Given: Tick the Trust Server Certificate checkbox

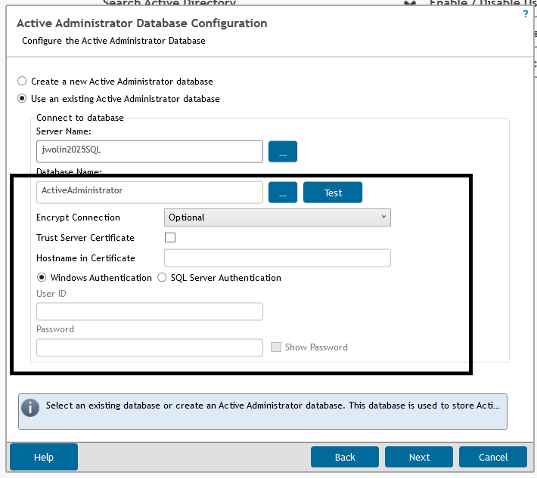Looking at the screenshot, I should pos(170,237).
